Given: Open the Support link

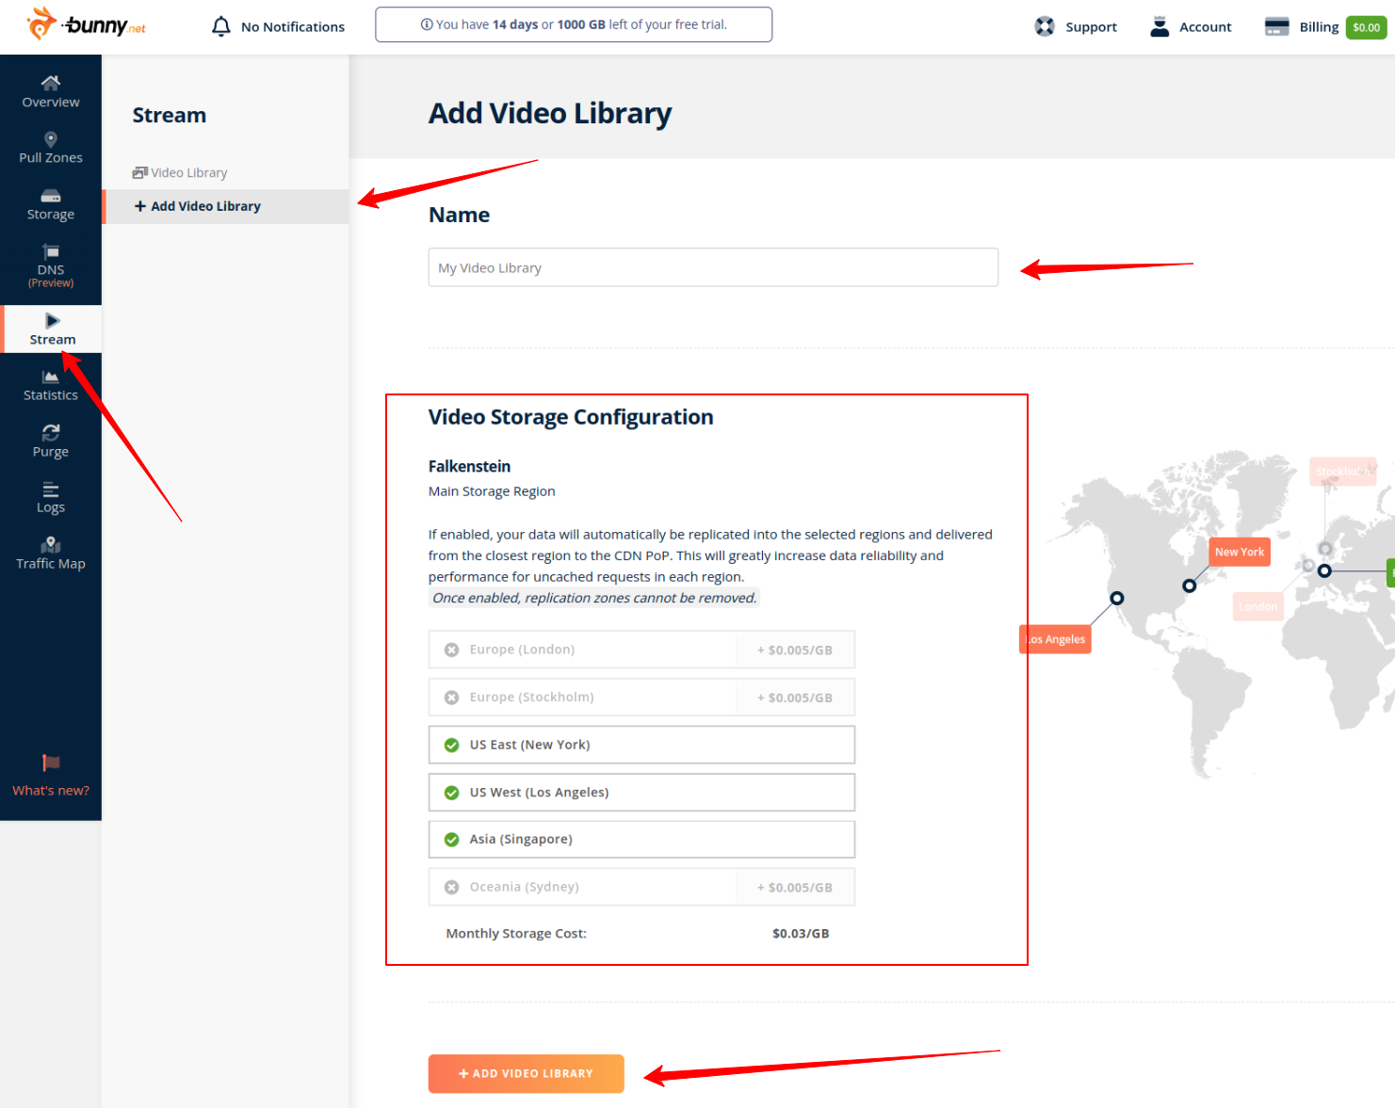Looking at the screenshot, I should [x=1076, y=27].
